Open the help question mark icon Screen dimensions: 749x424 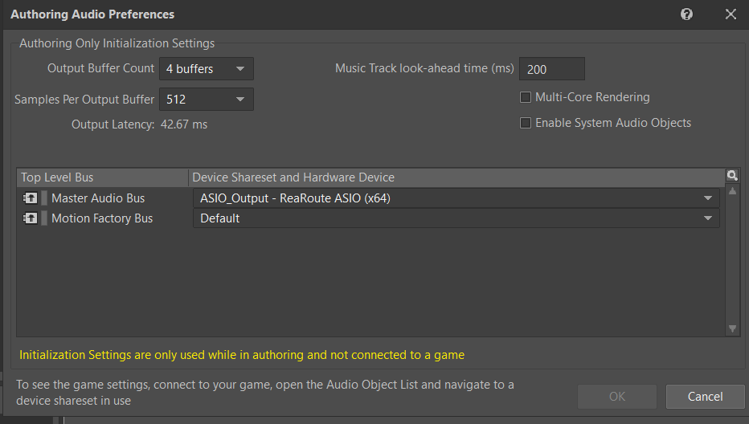point(686,14)
